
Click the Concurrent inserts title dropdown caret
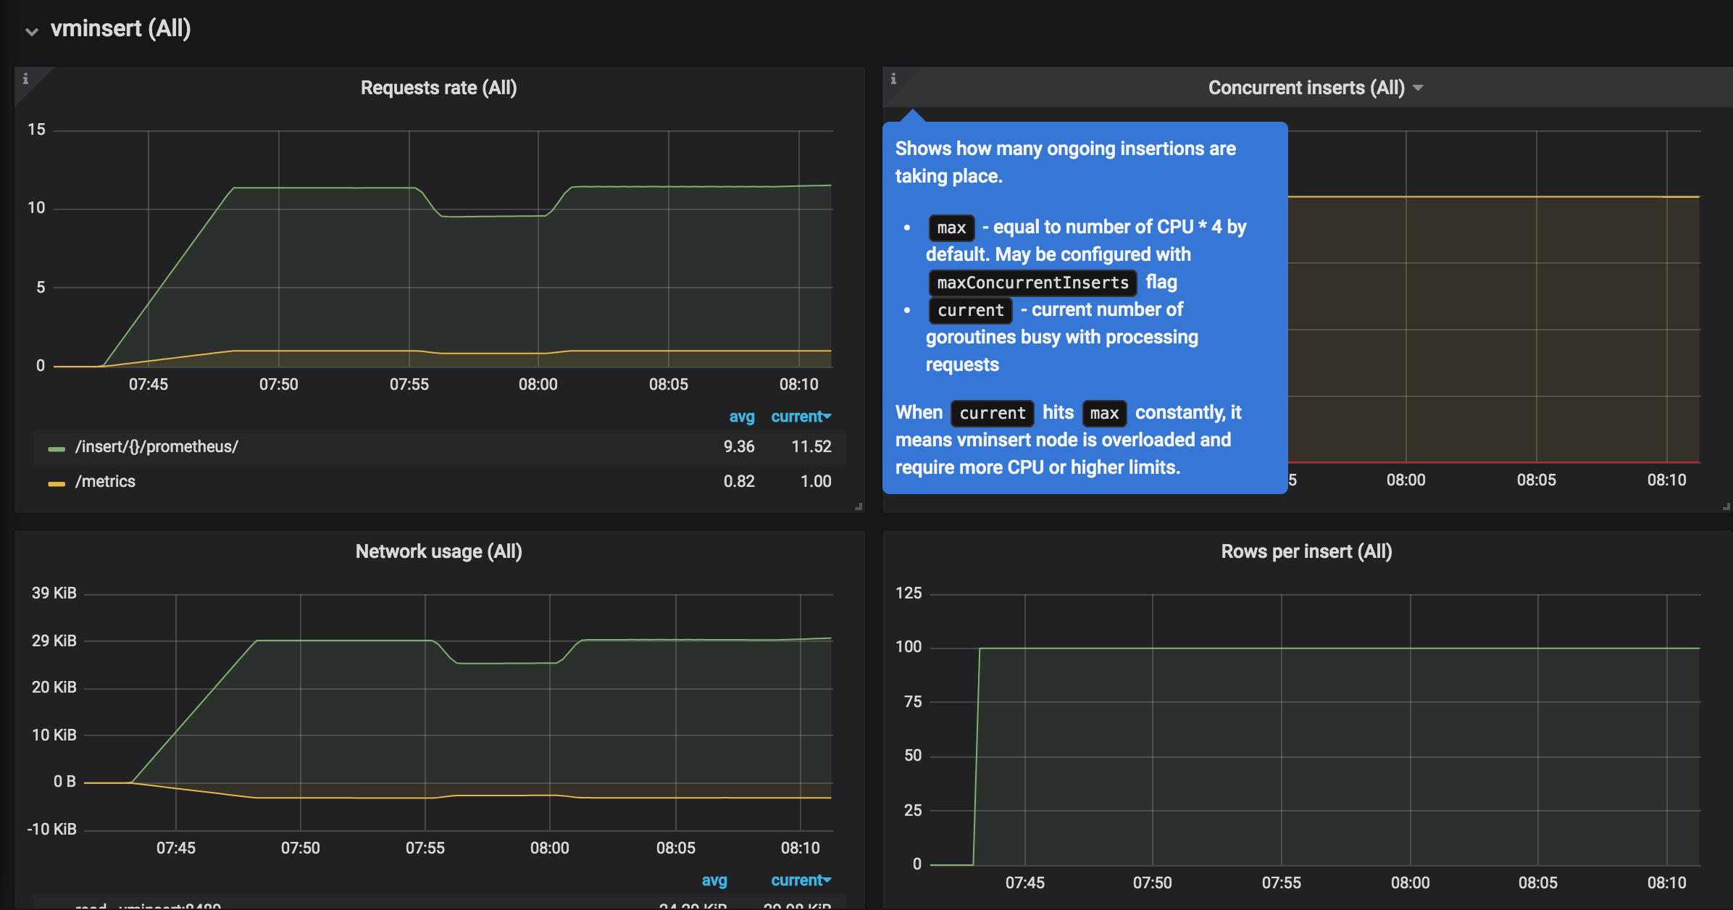[1418, 88]
